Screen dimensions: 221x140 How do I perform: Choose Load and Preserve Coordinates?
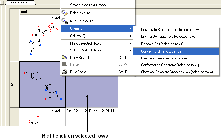point(164,58)
